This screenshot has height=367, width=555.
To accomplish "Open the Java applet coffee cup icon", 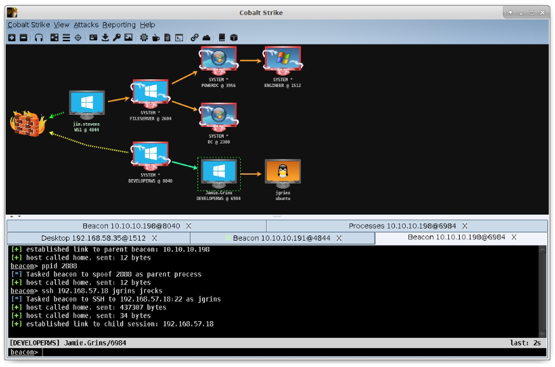I will click(x=156, y=37).
